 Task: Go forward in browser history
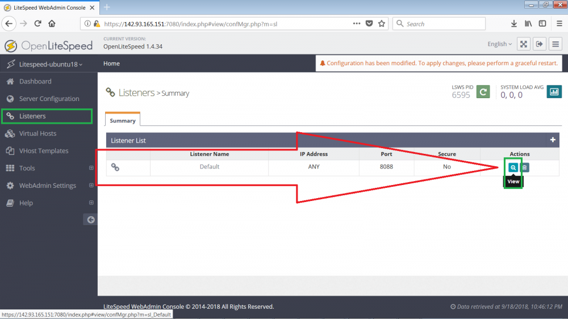(23, 23)
